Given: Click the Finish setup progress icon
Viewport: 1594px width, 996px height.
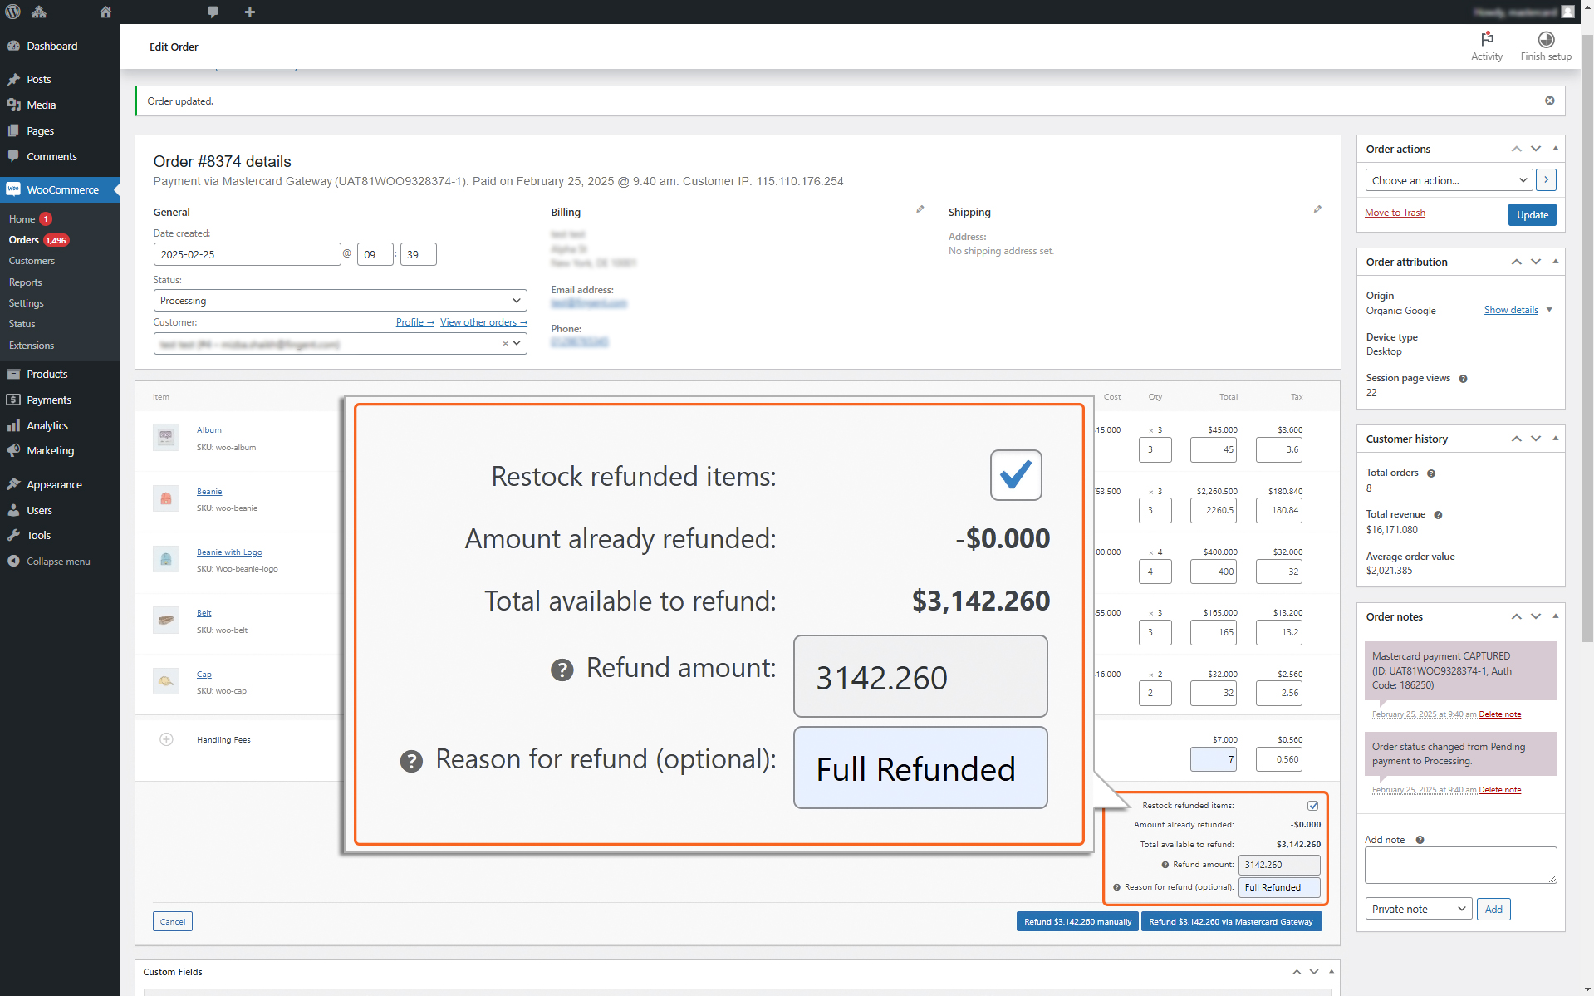Looking at the screenshot, I should point(1545,39).
